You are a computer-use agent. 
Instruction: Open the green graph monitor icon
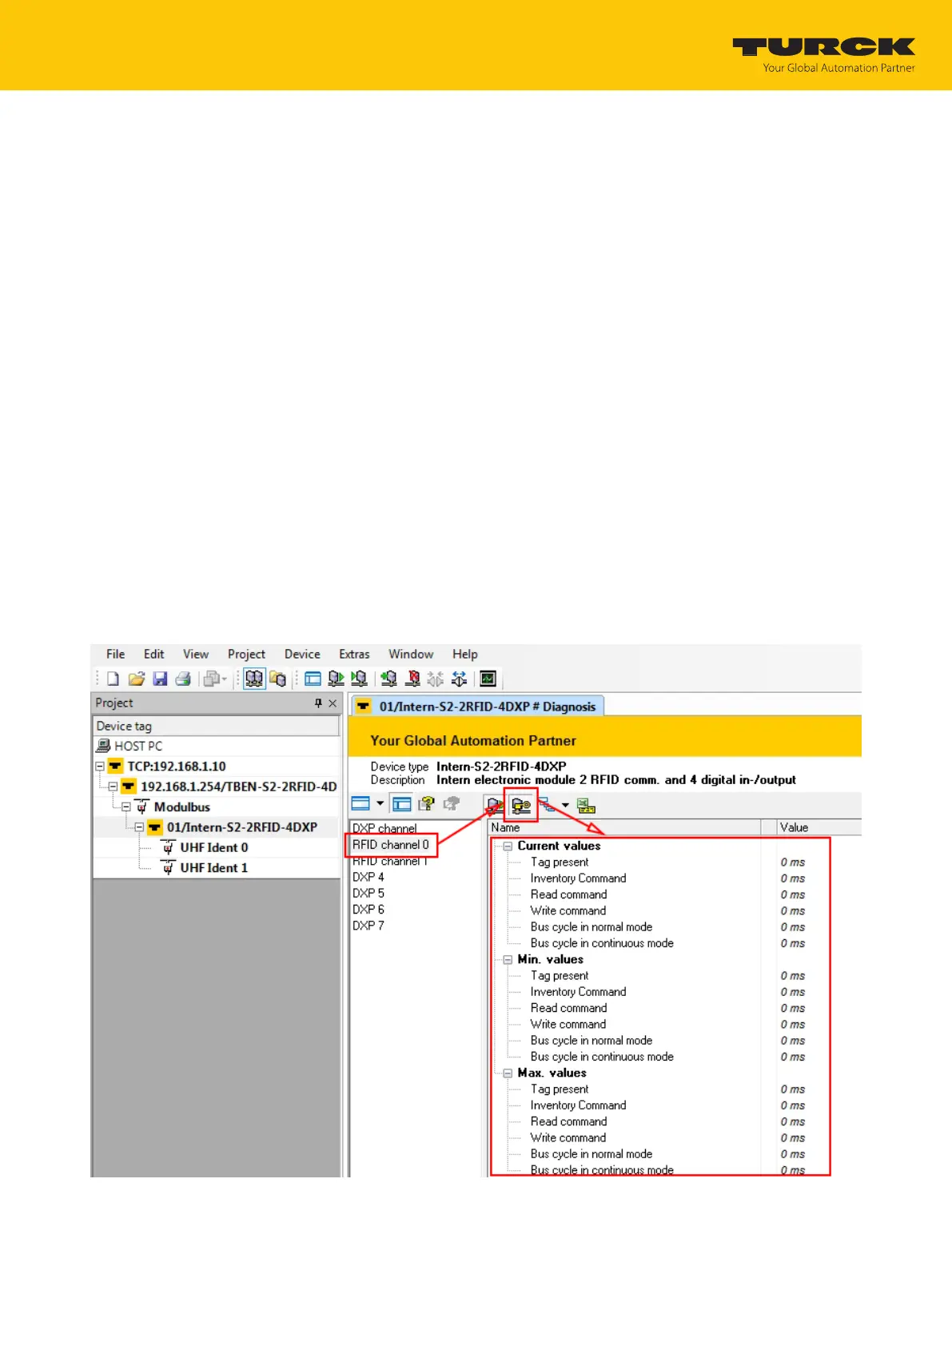point(488,679)
